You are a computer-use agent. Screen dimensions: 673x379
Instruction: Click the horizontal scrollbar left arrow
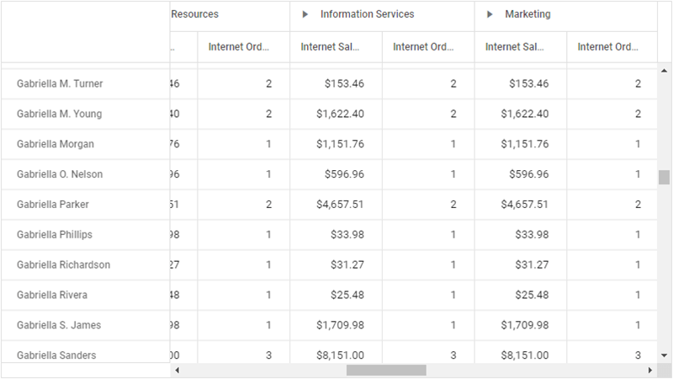[x=177, y=370]
